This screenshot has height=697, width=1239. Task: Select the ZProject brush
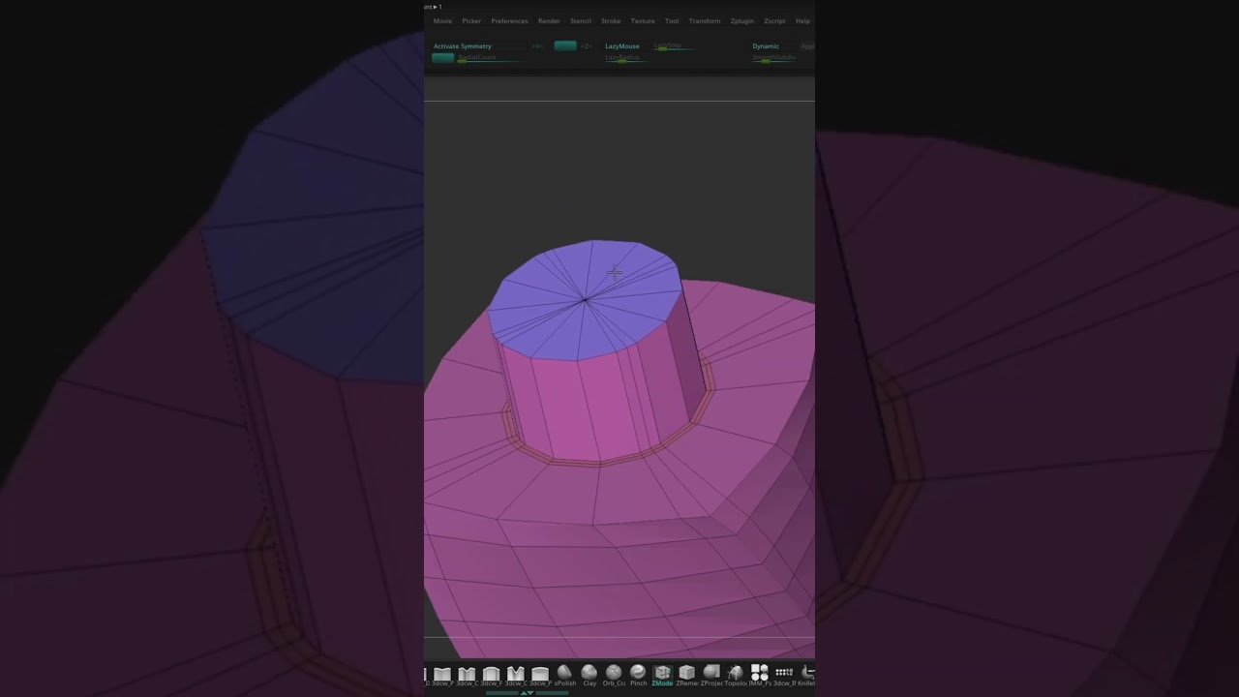[711, 673]
